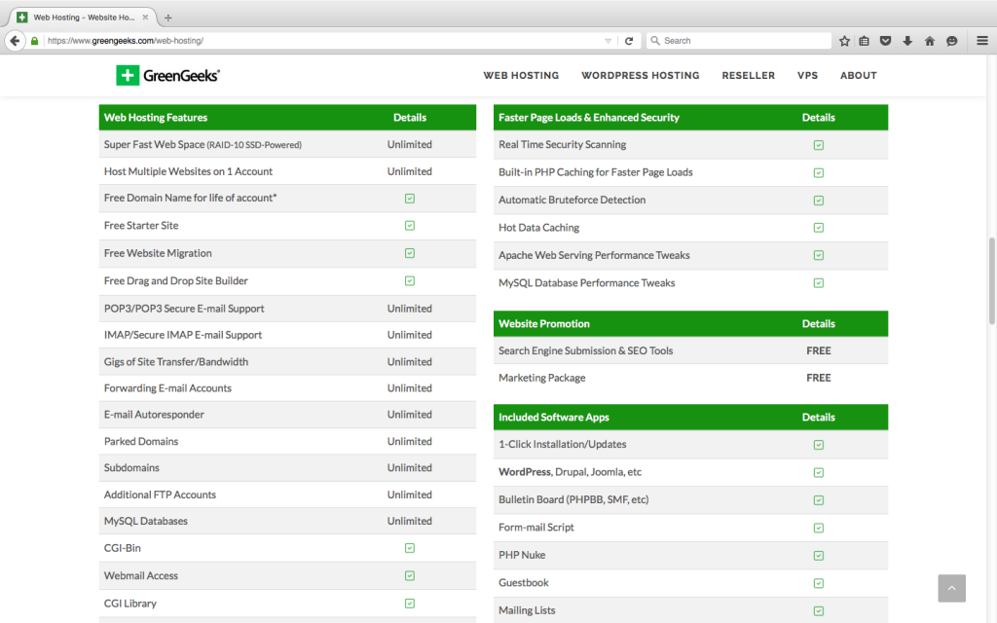
Task: Open the URL bar history dropdown arrow
Action: pos(609,41)
